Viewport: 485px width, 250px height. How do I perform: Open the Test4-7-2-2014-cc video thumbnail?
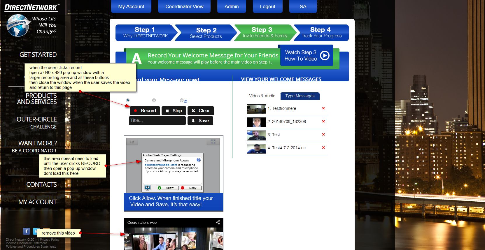coord(257,148)
